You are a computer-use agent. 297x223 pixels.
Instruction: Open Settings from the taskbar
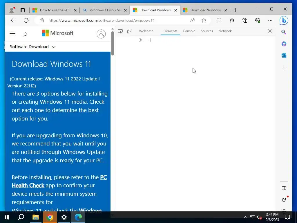click(64, 217)
